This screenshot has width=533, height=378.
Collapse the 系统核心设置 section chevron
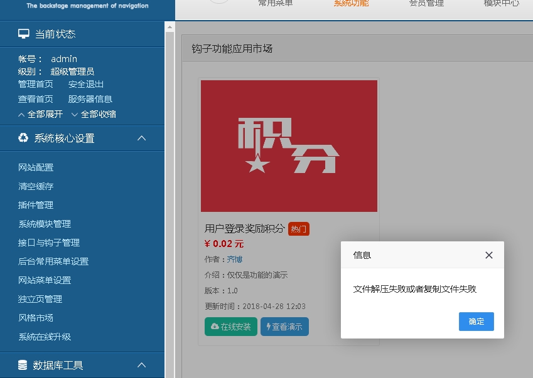tap(142, 138)
